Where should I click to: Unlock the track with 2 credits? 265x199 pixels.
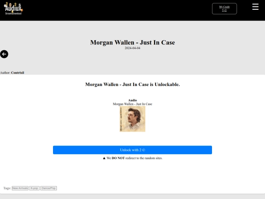pos(132,150)
